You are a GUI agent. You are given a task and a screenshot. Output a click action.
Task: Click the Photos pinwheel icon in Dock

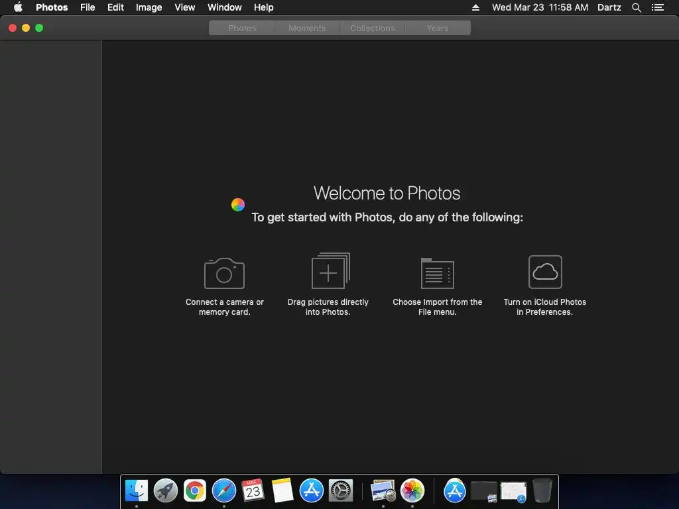pos(412,491)
